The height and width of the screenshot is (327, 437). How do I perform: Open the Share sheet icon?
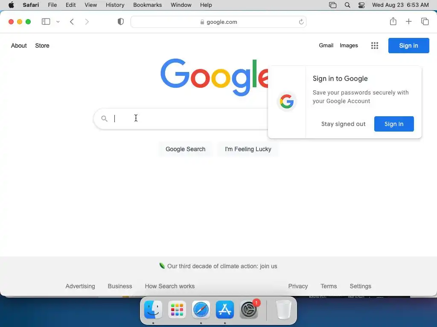tap(393, 21)
